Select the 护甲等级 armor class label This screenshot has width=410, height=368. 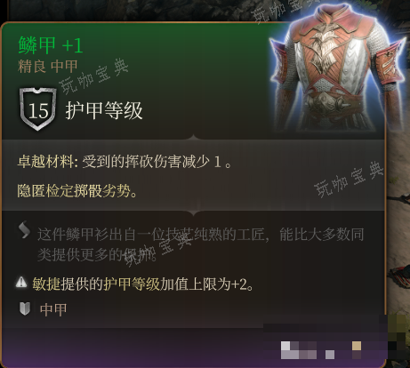pos(104,110)
